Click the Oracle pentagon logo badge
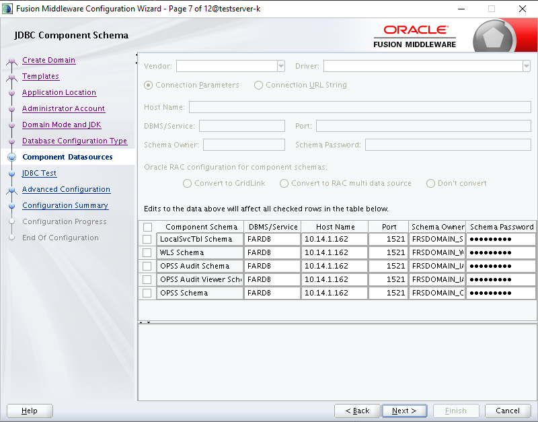538x422 pixels. point(493,38)
